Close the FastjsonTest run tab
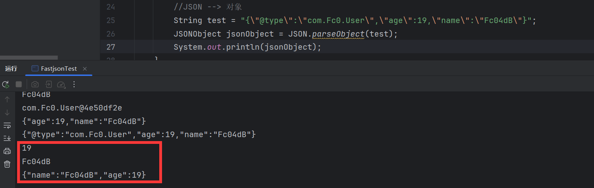Viewport: 594px width, 188px height. [x=85, y=69]
